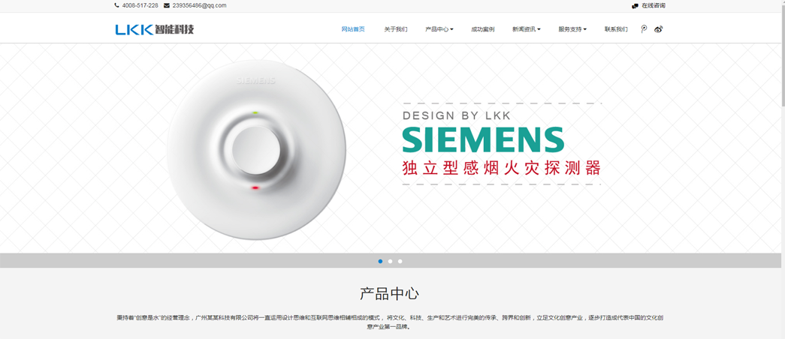This screenshot has height=339, width=785.
Task: Click the envelope icon beside the email address
Action: pyautogui.click(x=167, y=5)
